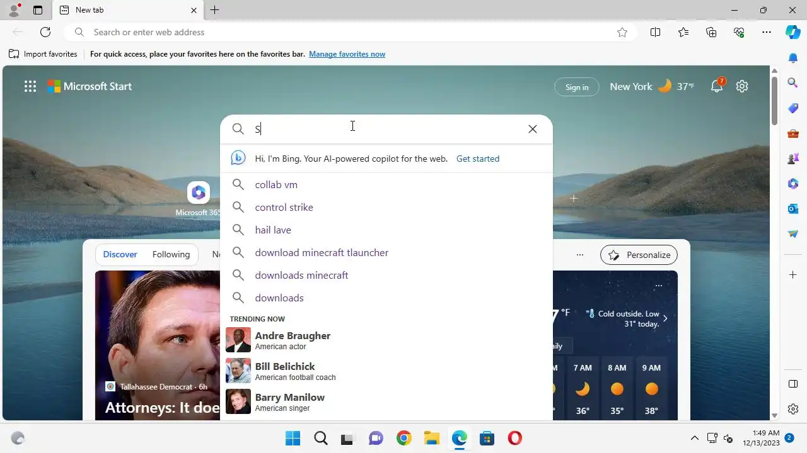Open trending Barry Manilow result

(x=386, y=402)
